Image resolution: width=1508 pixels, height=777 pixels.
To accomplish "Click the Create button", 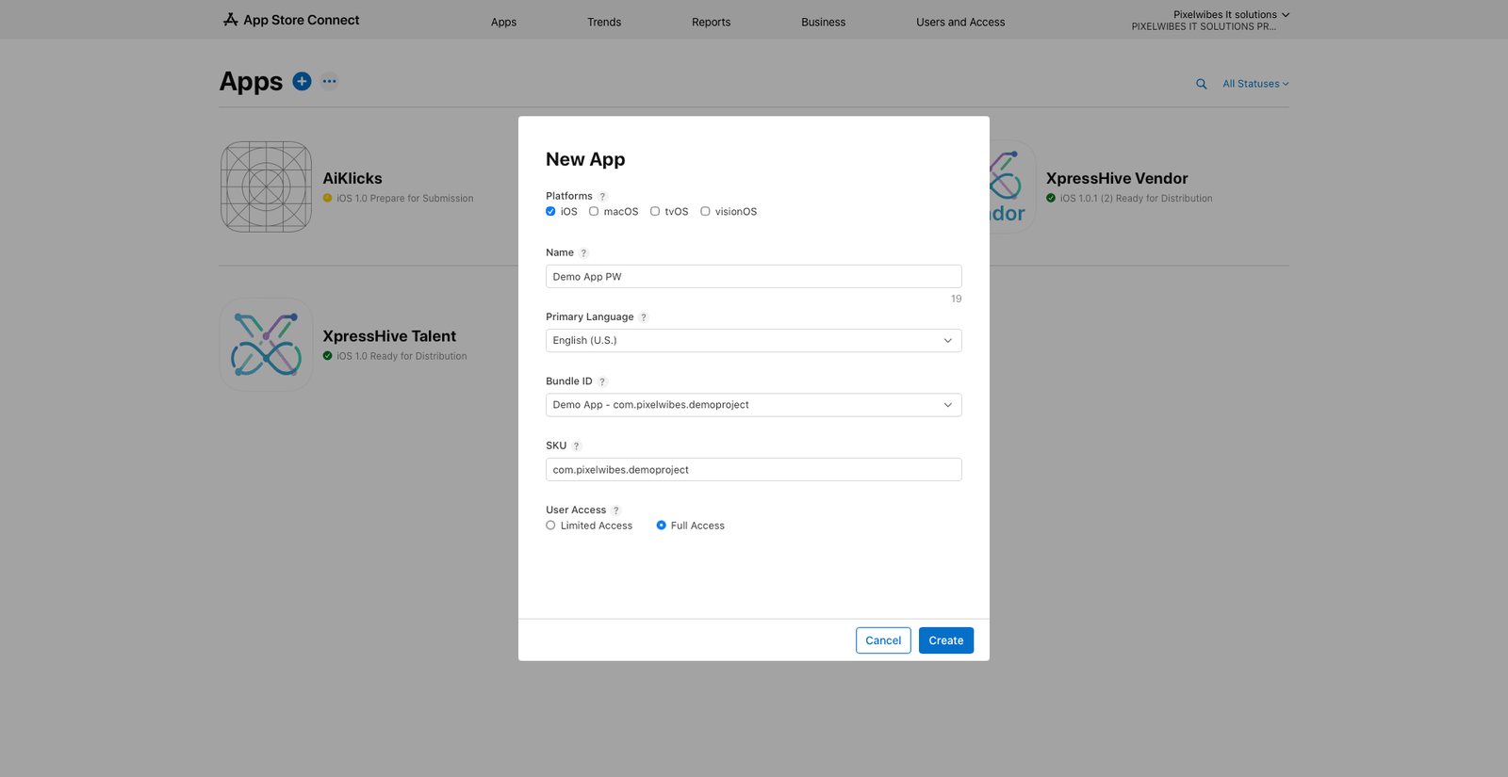I will pos(946,640).
